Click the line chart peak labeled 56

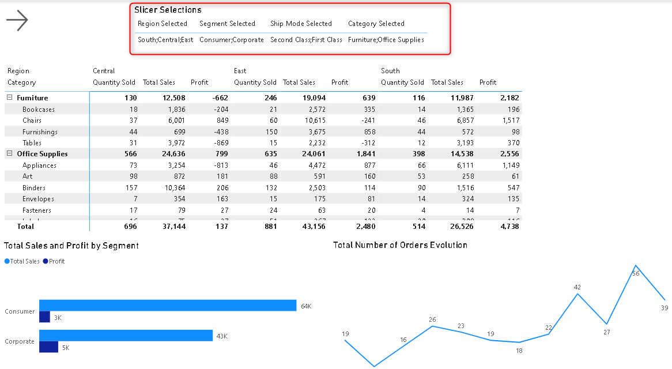635,266
